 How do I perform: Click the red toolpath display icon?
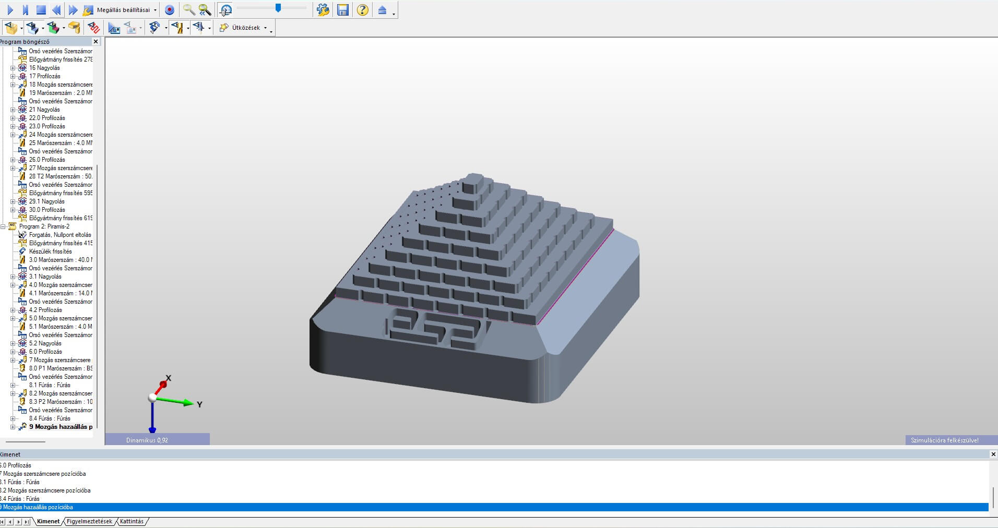pos(94,28)
